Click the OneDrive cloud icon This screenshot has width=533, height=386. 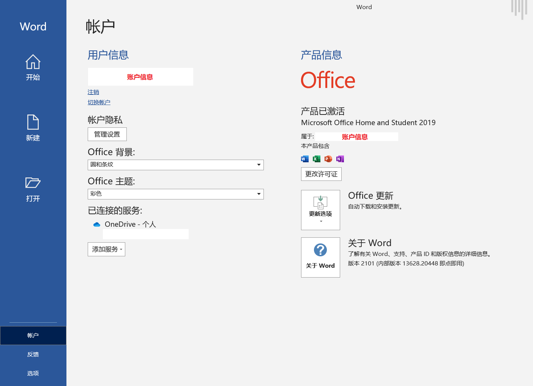97,224
